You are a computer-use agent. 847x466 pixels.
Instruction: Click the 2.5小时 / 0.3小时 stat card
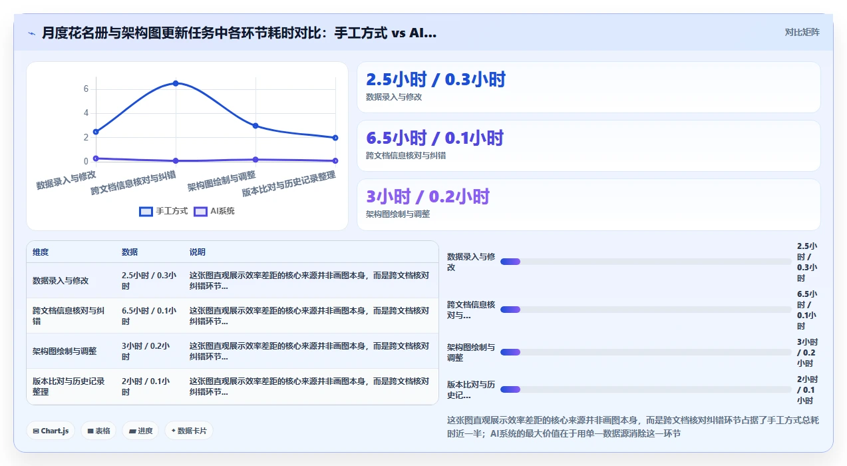point(589,87)
